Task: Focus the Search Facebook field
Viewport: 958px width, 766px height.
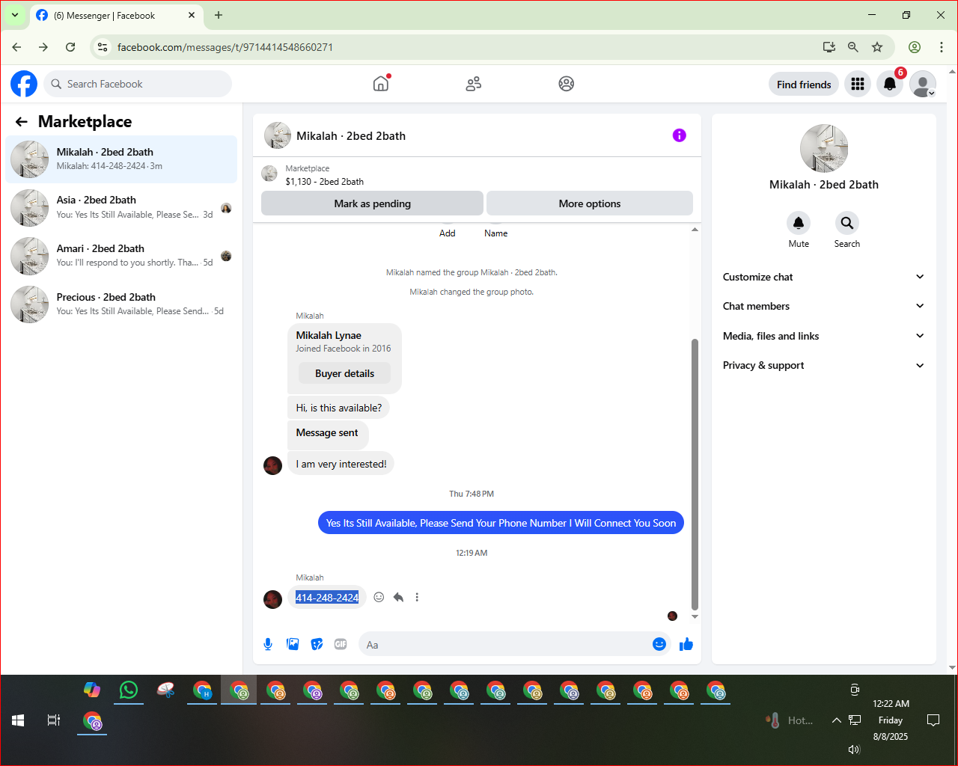Action: tap(138, 84)
